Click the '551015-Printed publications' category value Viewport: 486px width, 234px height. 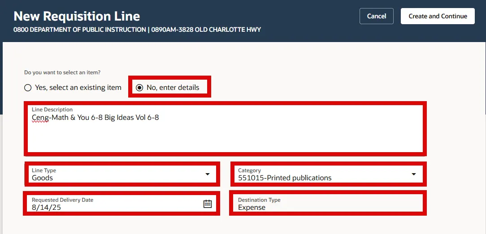click(285, 178)
